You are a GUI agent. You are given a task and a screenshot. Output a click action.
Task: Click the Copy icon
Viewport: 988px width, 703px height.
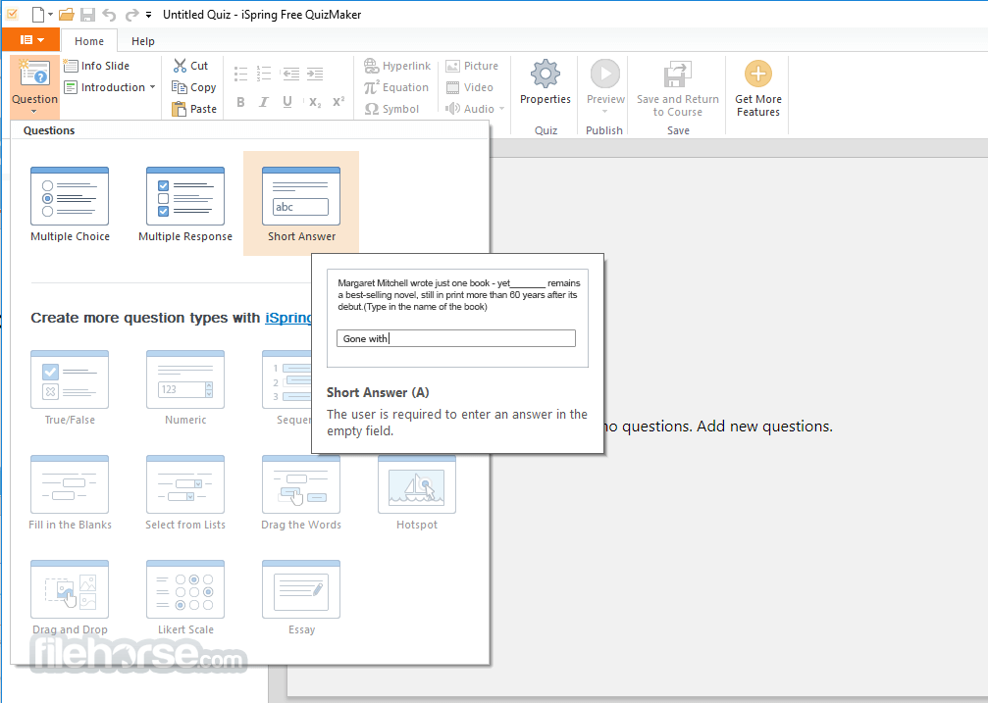[180, 87]
